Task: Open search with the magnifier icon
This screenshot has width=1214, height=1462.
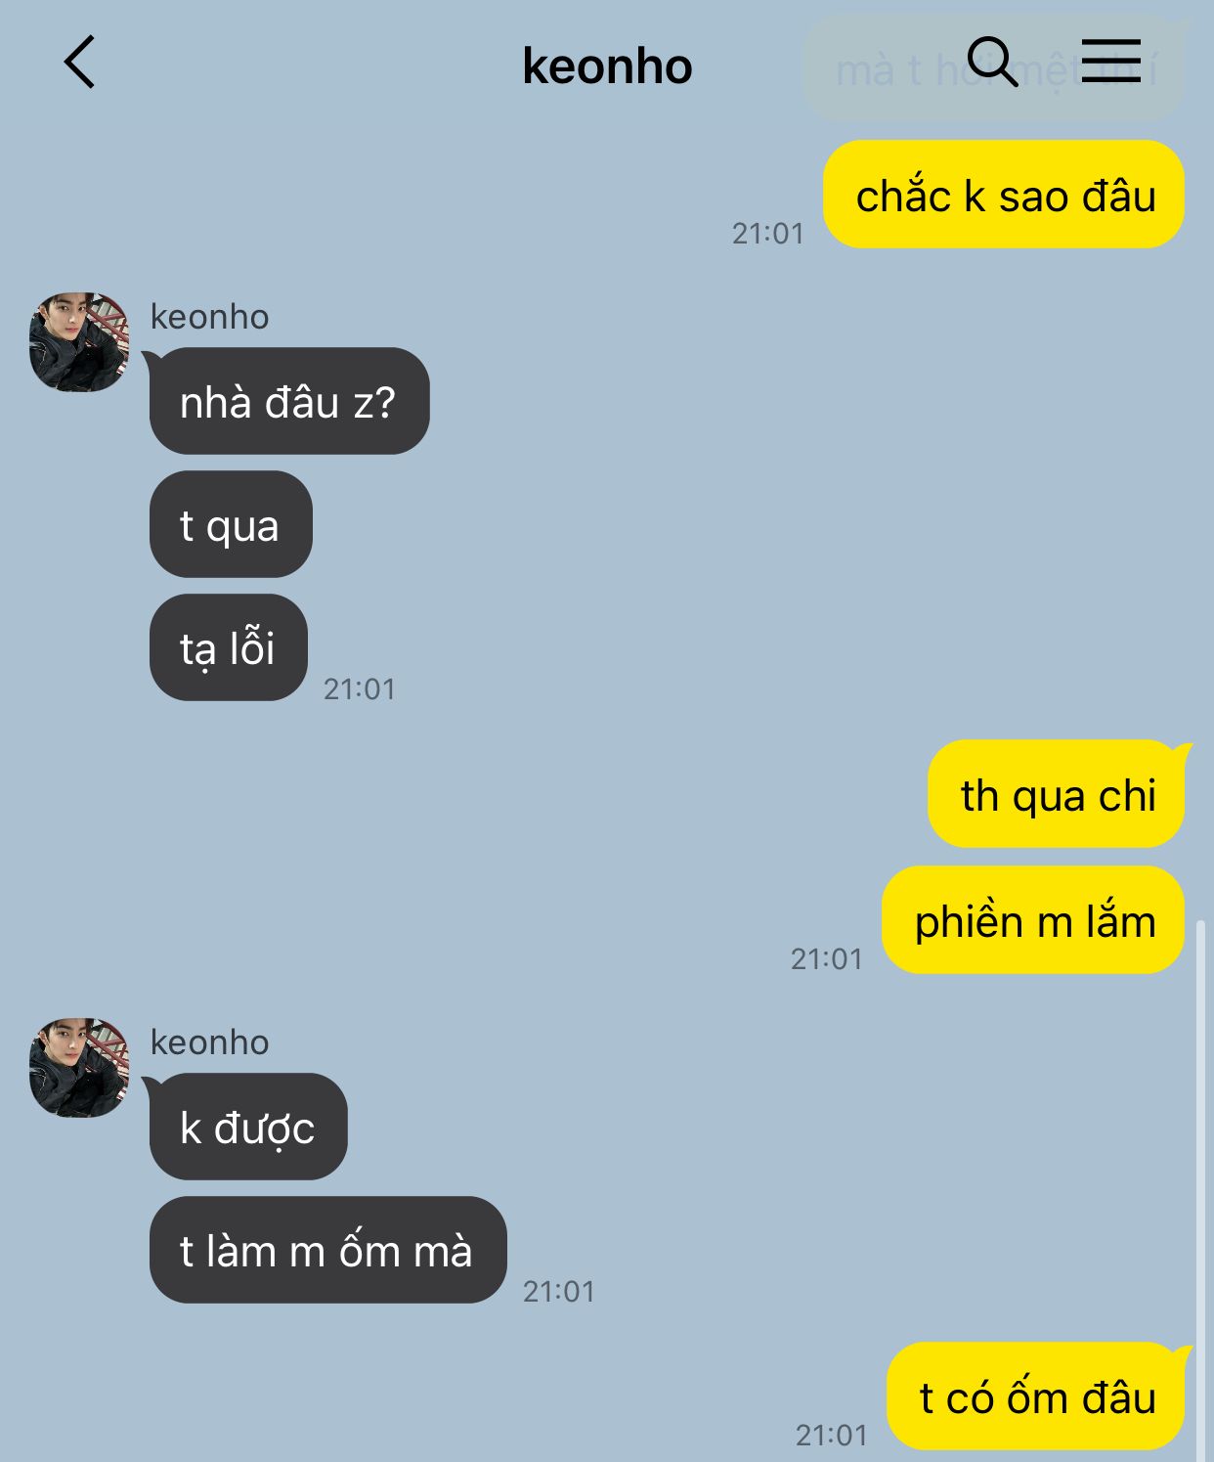Action: 992,62
